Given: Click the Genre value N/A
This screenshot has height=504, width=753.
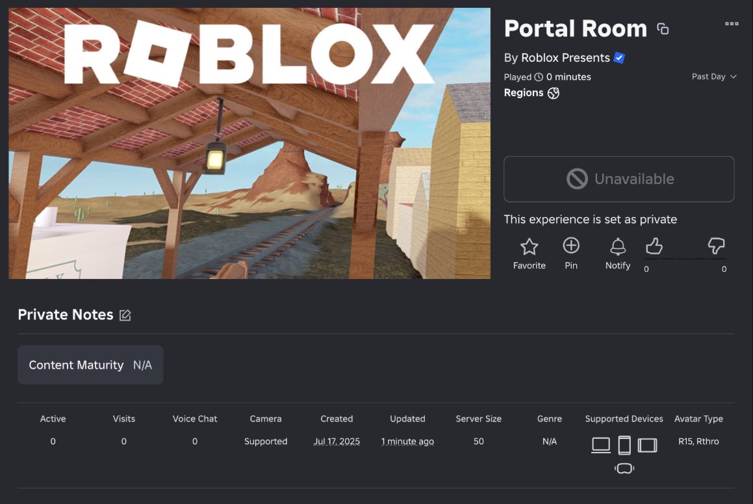Looking at the screenshot, I should click(x=550, y=442).
